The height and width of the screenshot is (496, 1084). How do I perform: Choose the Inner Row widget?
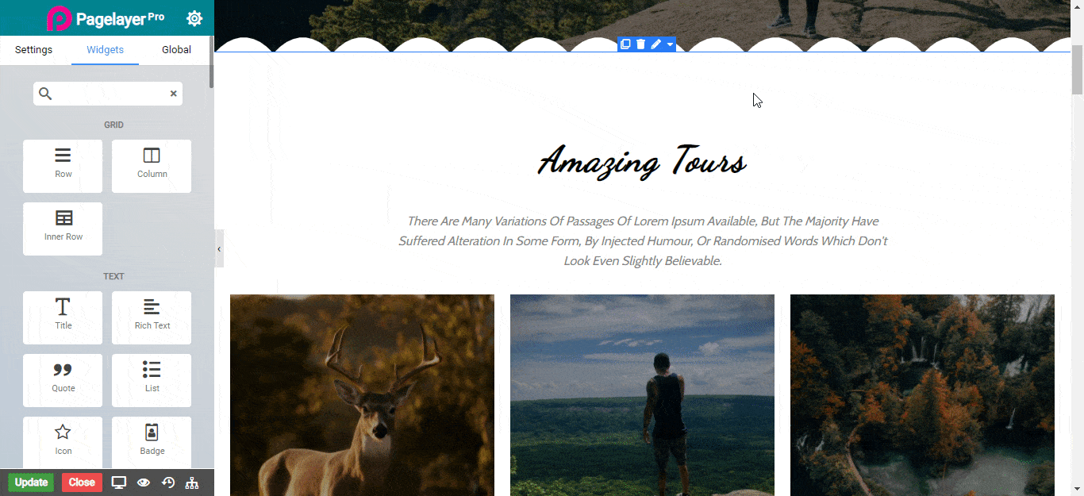pos(63,229)
